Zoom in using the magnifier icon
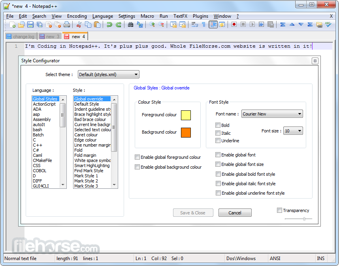Screen dimensions: 339x266 (x=152, y=24)
